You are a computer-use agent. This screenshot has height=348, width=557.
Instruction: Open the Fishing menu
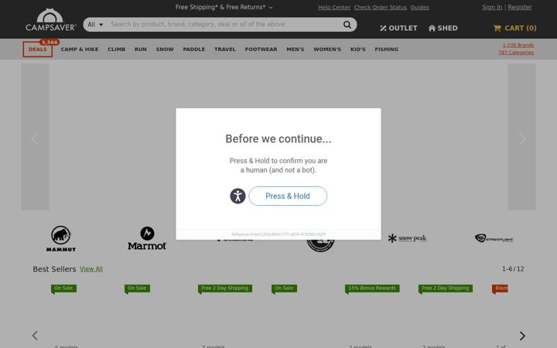[387, 49]
